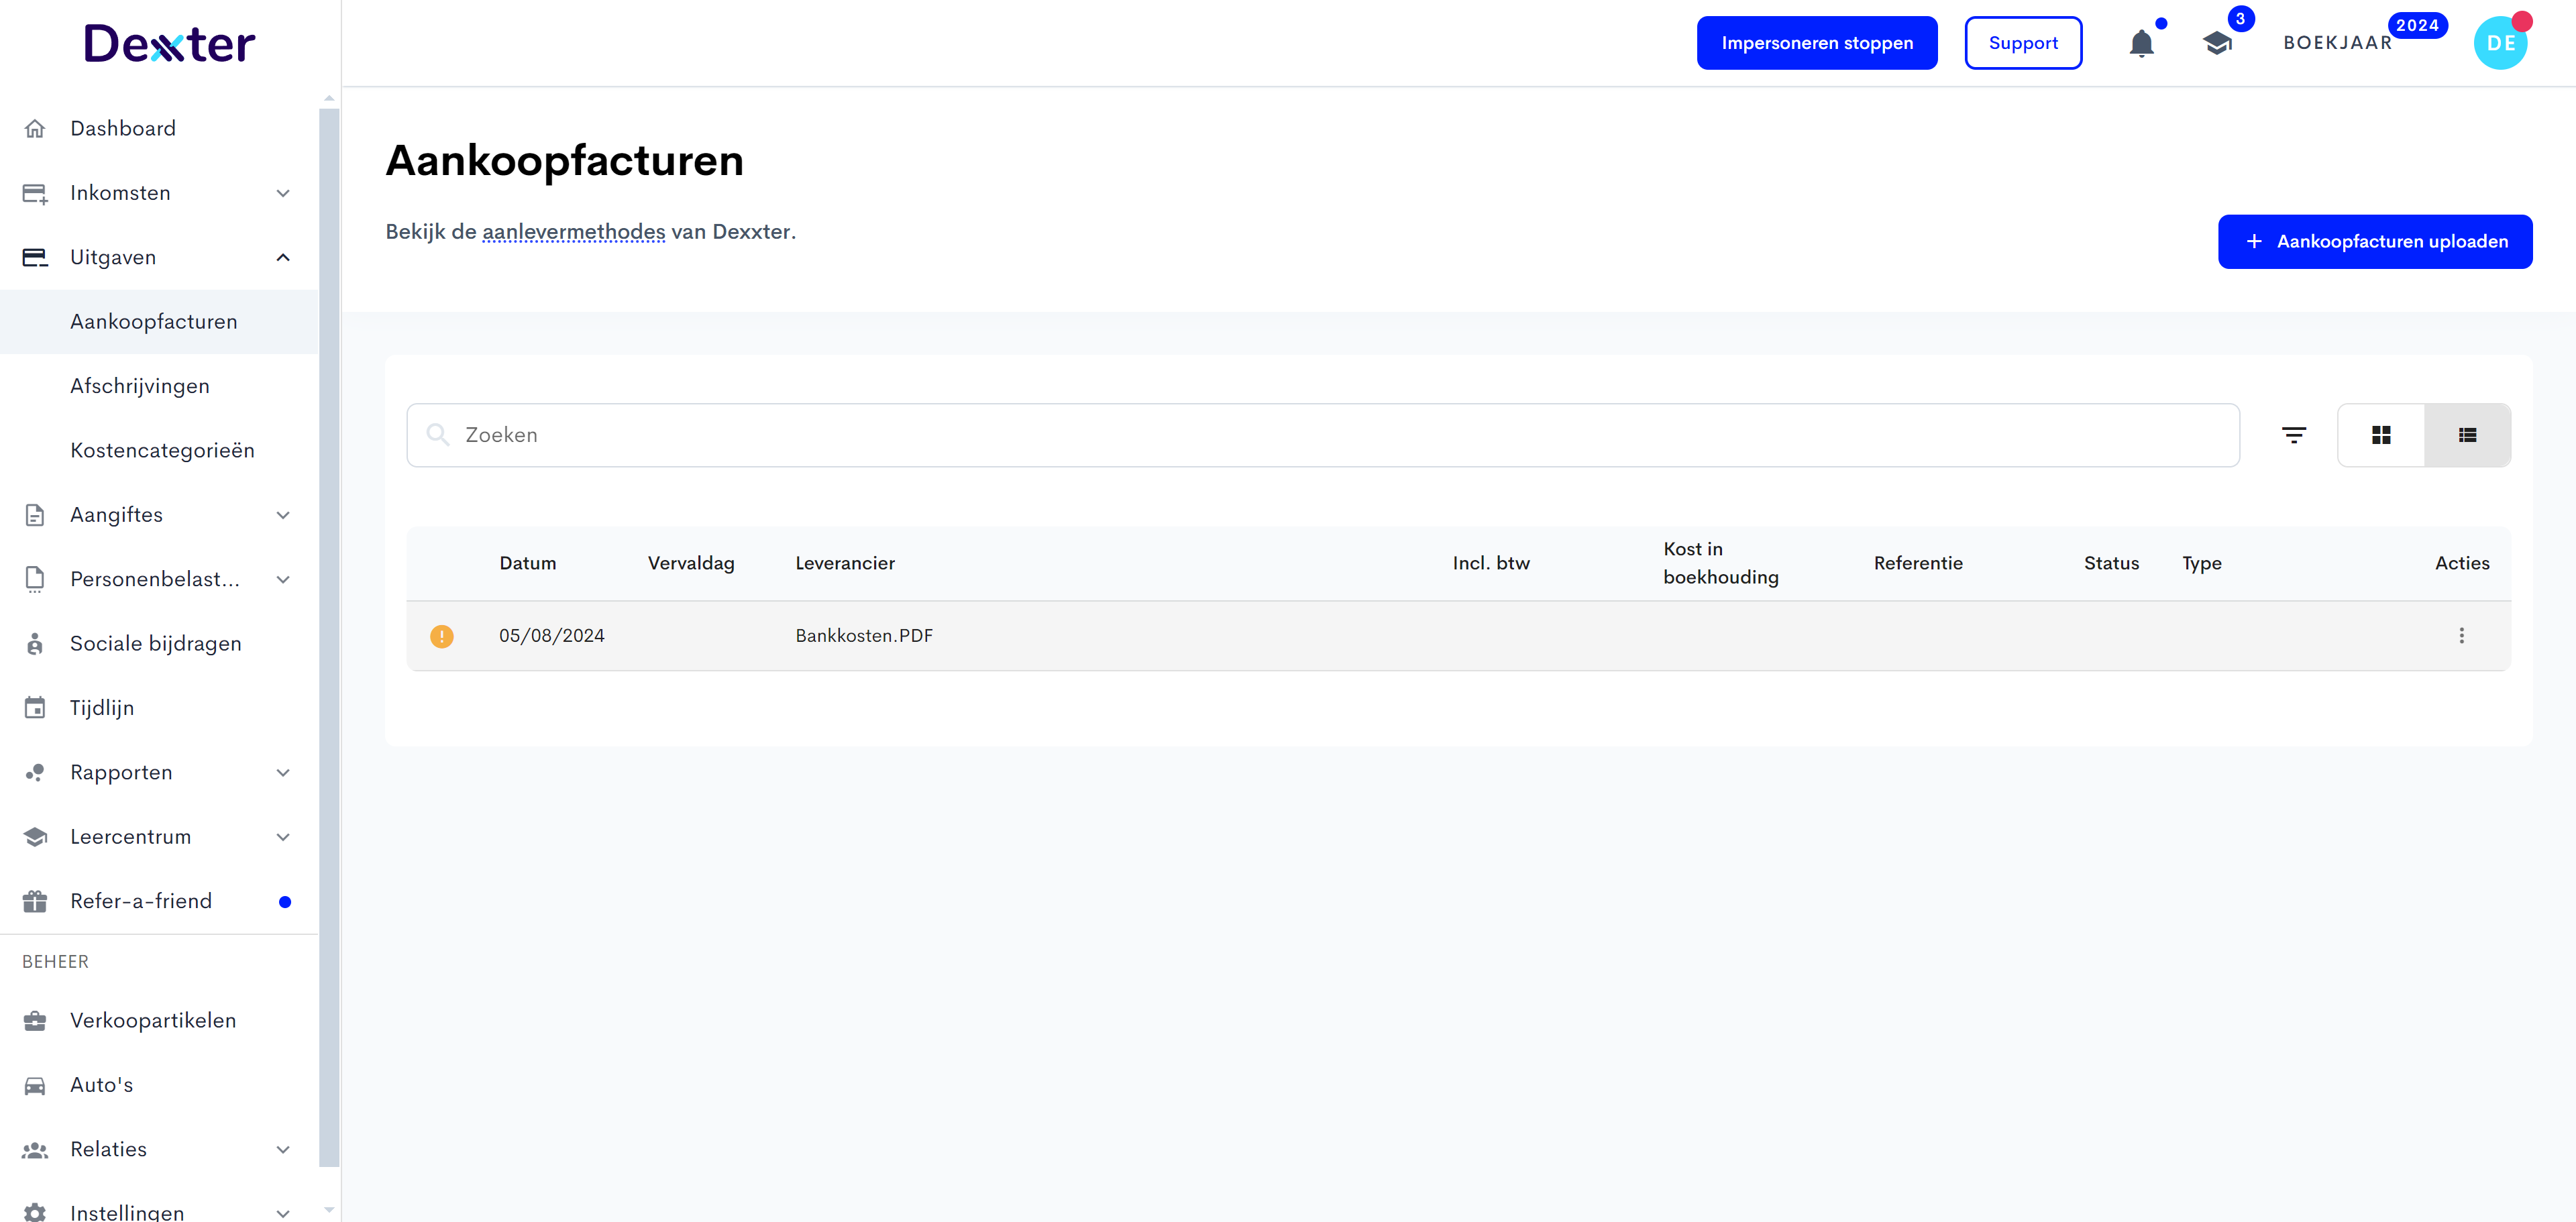Click Impersoneren stoppen button
This screenshot has width=2576, height=1222.
pos(1816,43)
